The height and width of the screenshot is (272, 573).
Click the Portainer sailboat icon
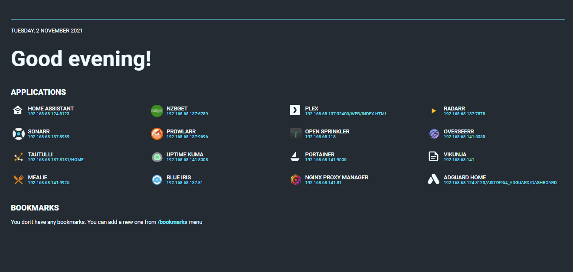(x=295, y=156)
